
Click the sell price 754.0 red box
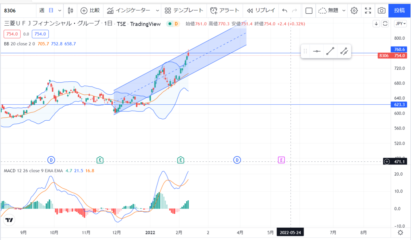tap(12, 34)
